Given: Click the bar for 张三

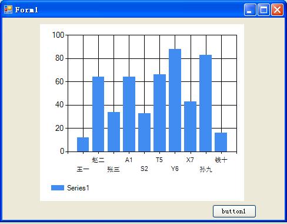Looking at the screenshot, I should 114,132.
